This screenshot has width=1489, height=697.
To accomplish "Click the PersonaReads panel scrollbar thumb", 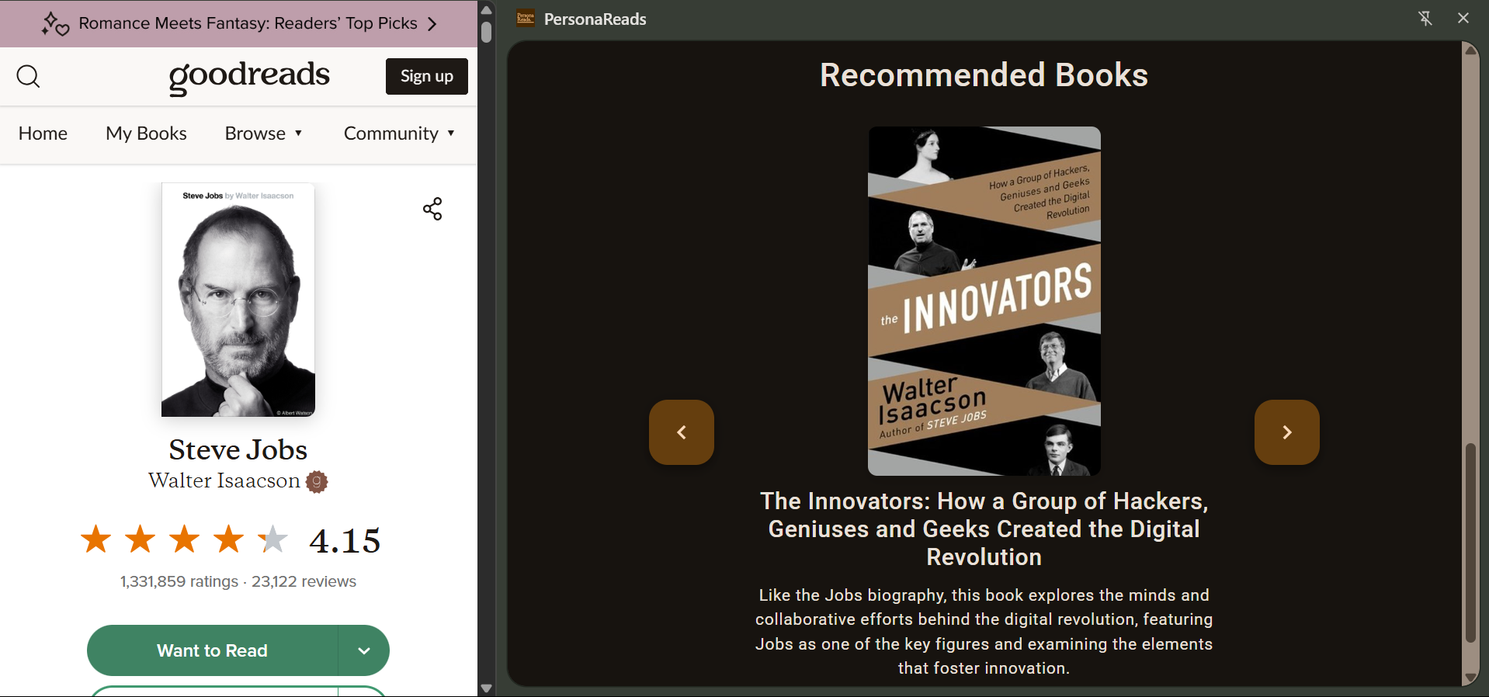I will coord(1470,543).
